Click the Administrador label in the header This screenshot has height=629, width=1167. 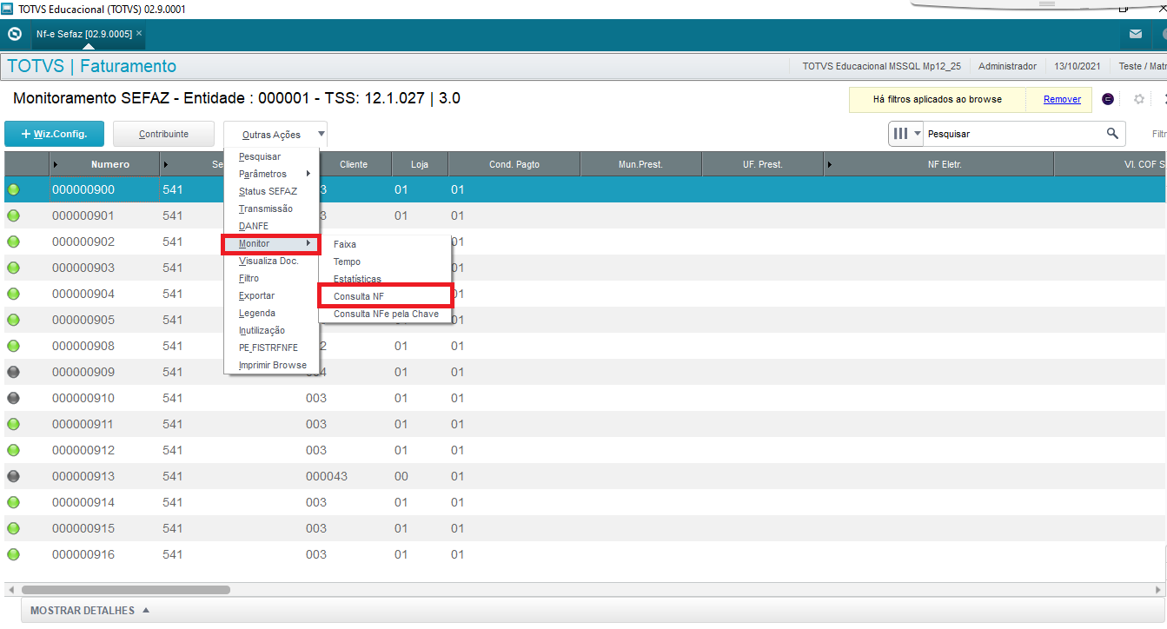1007,66
